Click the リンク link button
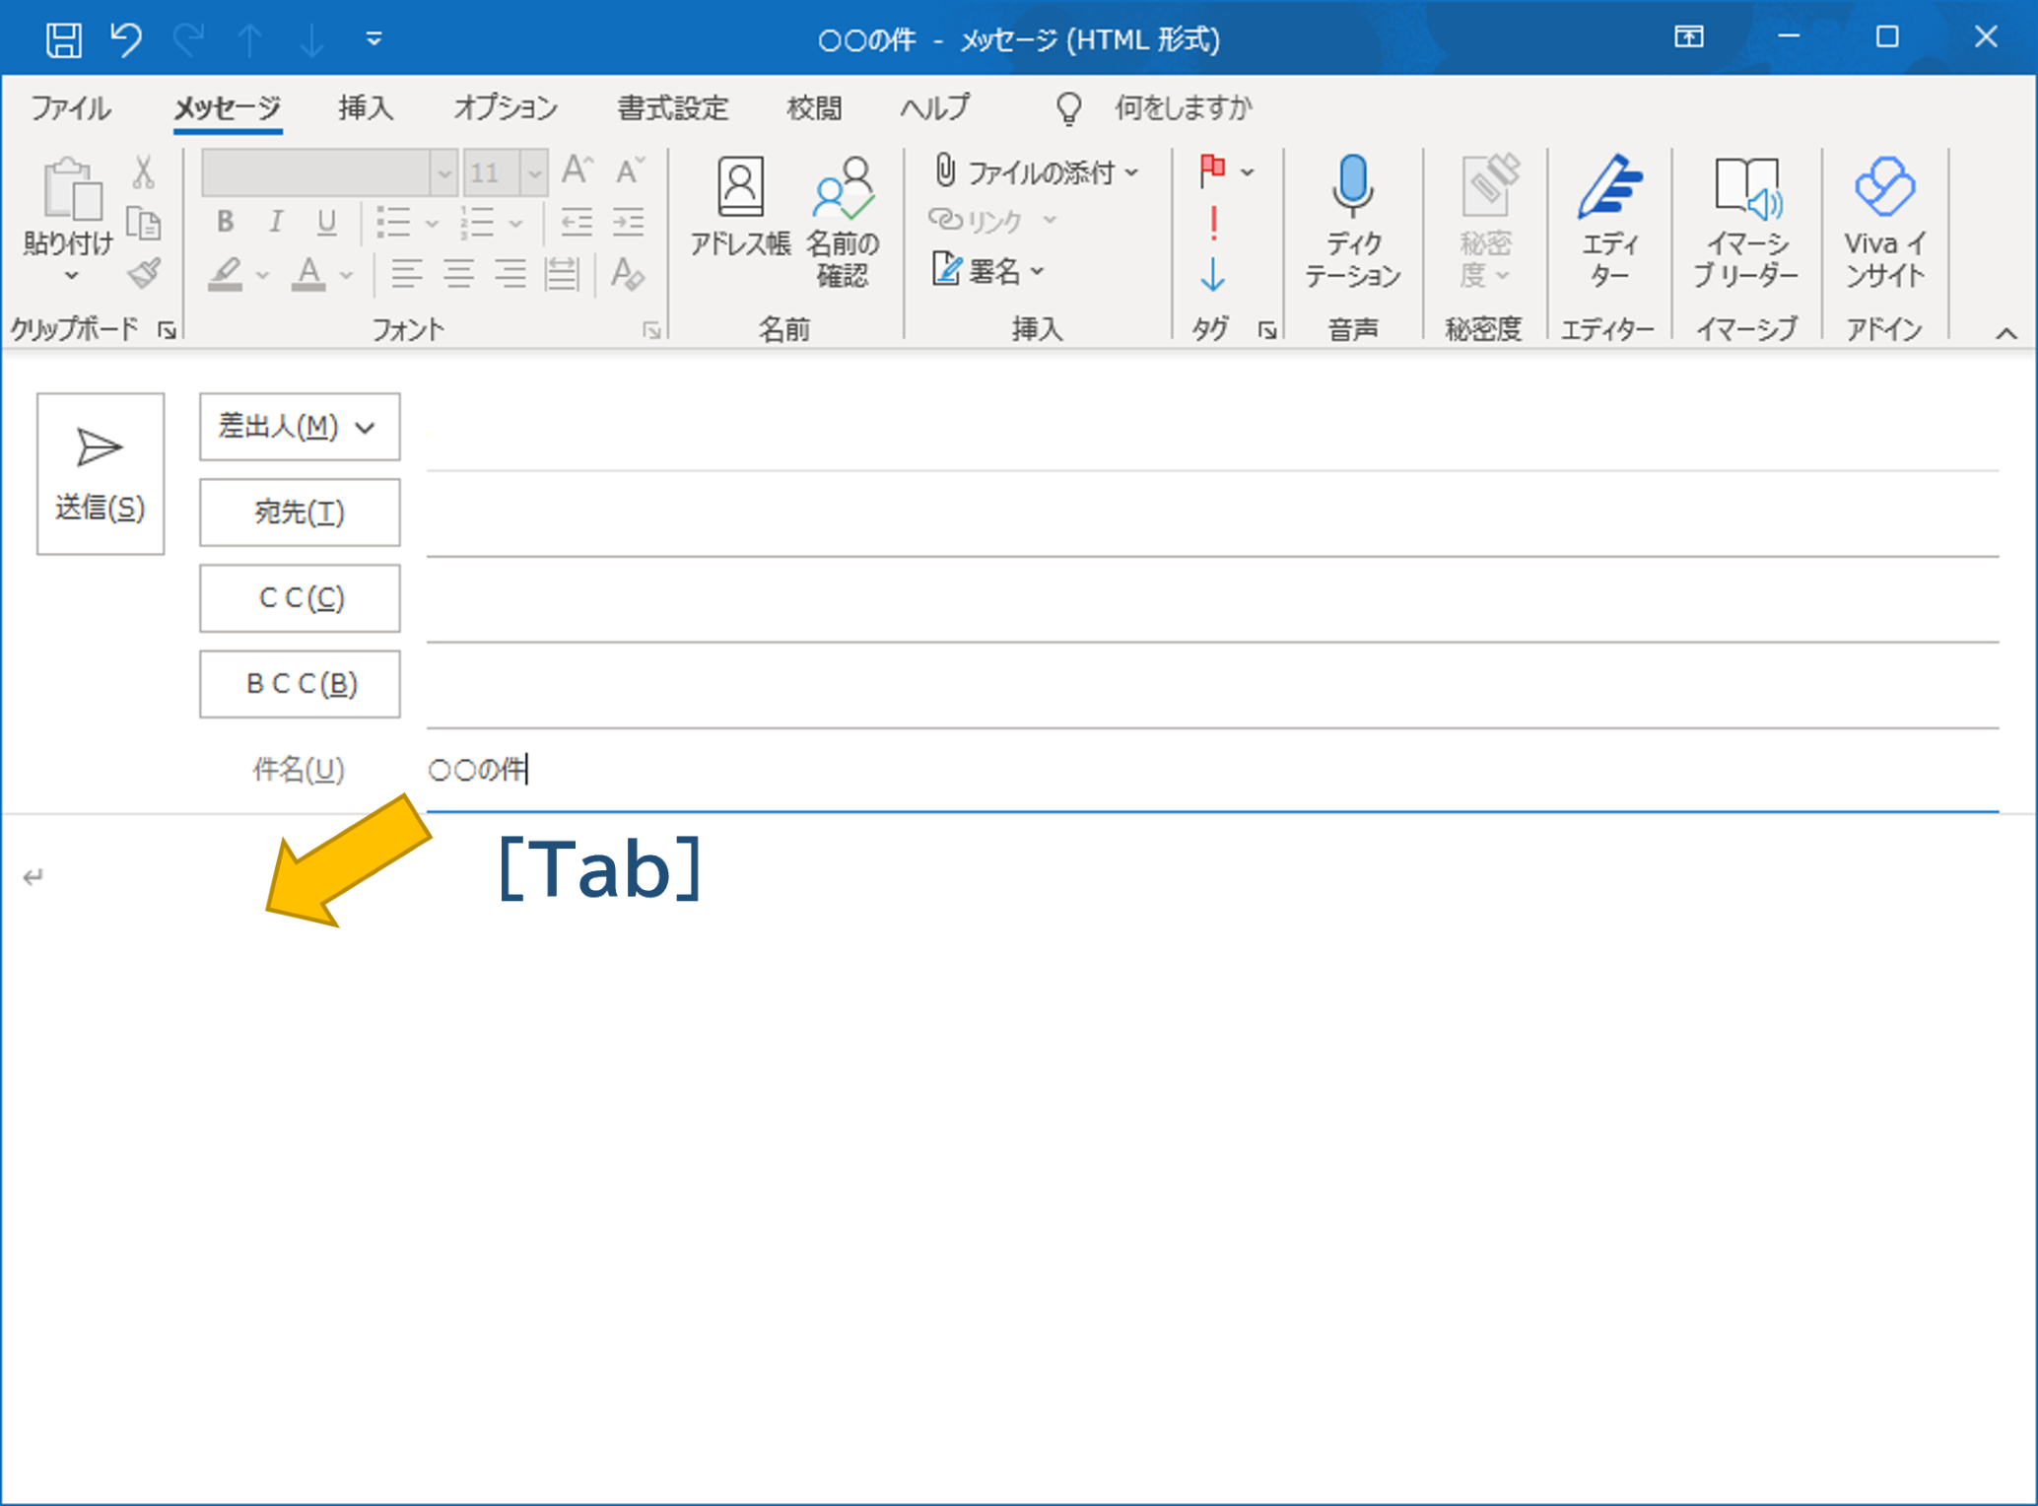 (991, 220)
